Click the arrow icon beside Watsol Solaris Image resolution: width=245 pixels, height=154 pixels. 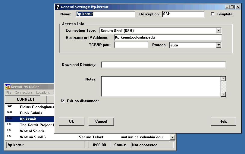(9, 130)
